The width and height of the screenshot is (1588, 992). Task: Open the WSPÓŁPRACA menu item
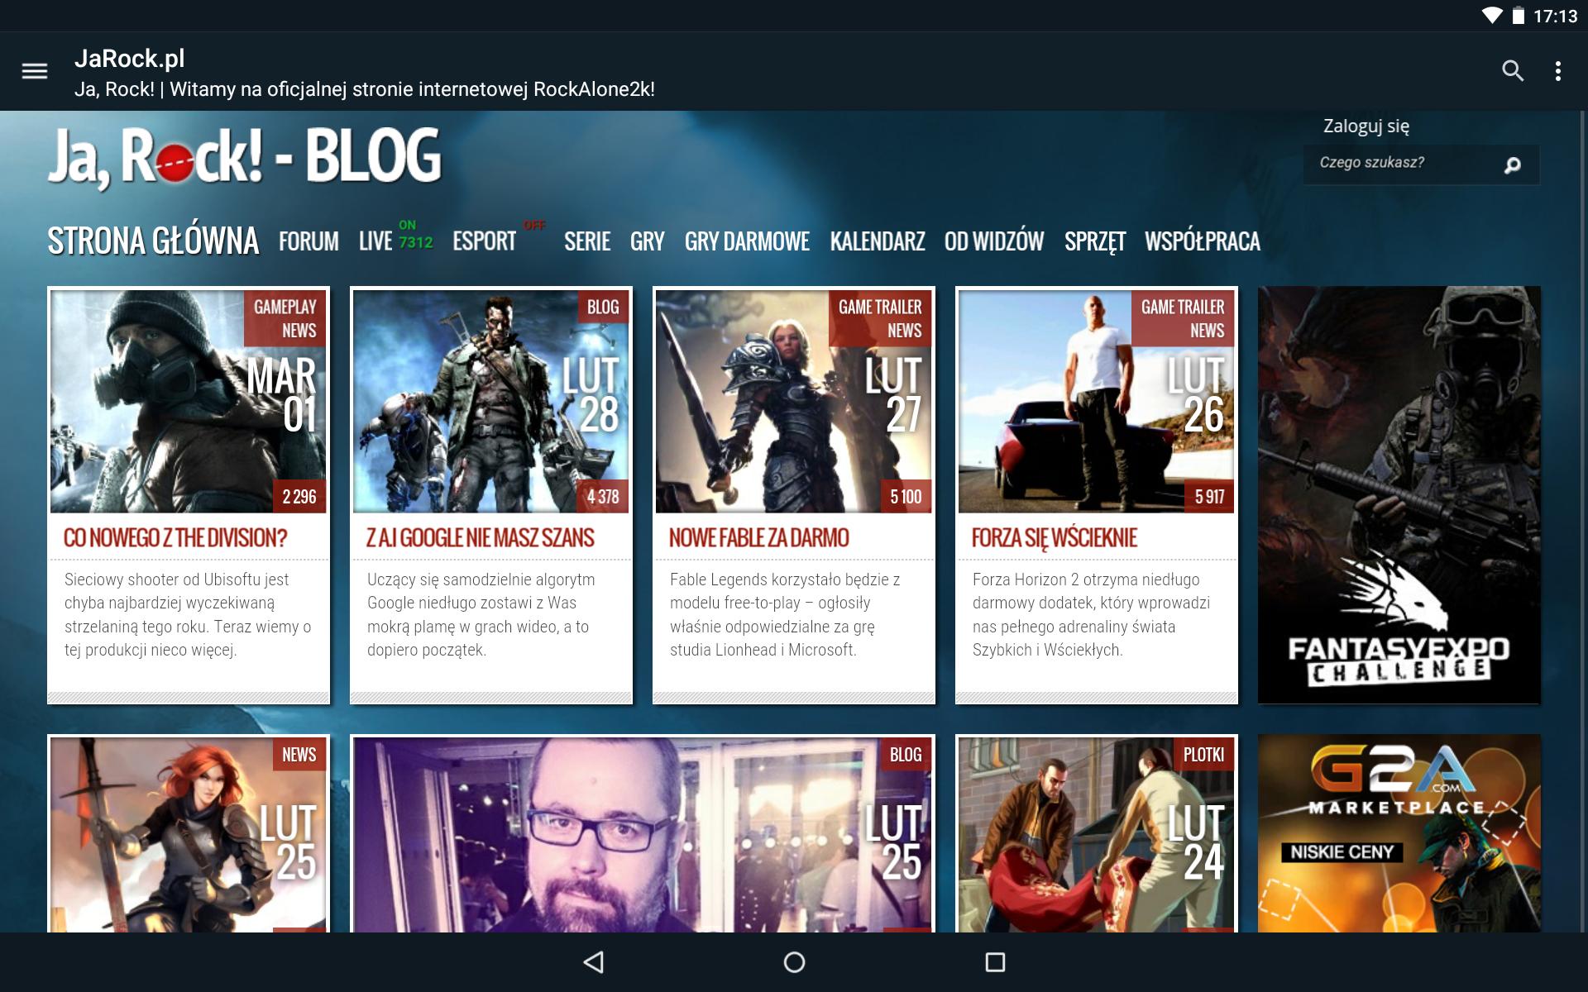1203,241
